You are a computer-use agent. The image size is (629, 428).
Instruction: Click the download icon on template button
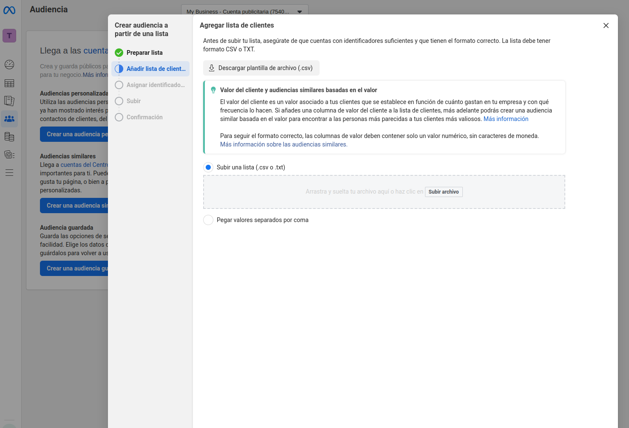[x=212, y=68]
